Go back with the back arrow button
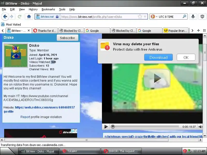207x155 pixels. [x=5, y=17]
